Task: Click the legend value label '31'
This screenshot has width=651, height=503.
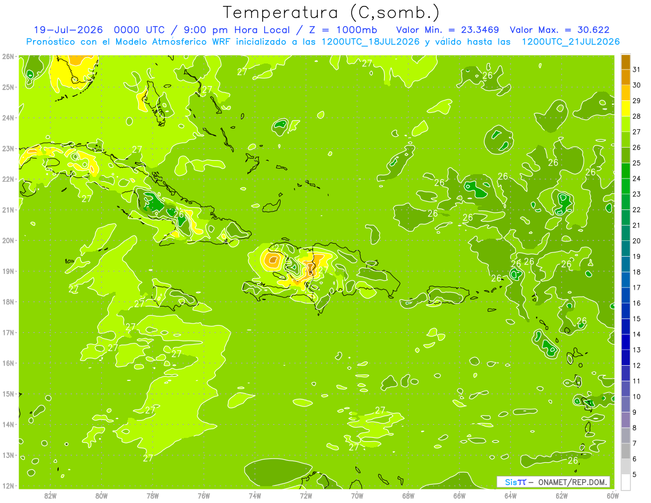Action: pos(637,69)
